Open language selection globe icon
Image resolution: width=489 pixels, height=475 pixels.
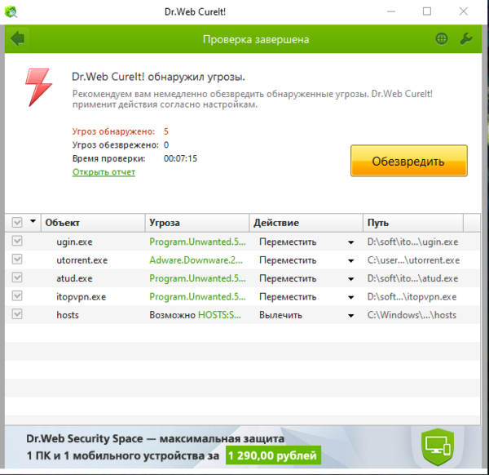tap(441, 39)
